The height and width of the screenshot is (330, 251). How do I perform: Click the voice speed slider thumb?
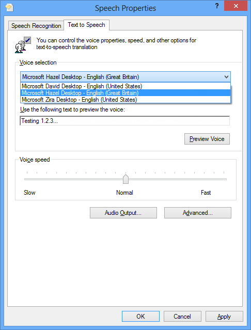[x=126, y=179]
